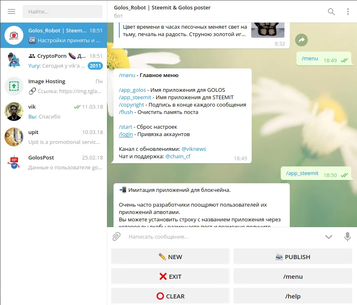Select the GolosPost chat name
Screen dimensions: 357x305
click(x=41, y=158)
